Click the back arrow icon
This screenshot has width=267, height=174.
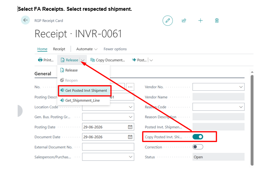pyautogui.click(x=25, y=20)
